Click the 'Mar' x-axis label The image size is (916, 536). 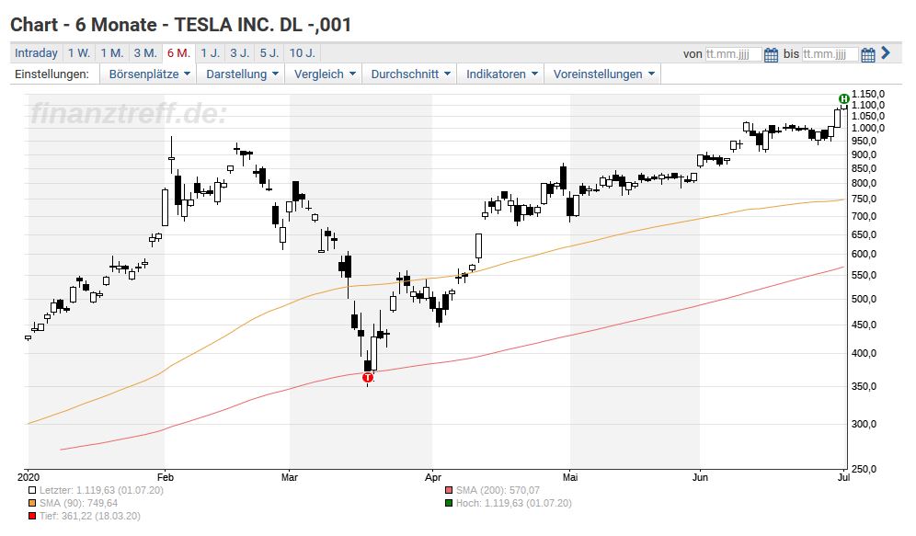289,477
